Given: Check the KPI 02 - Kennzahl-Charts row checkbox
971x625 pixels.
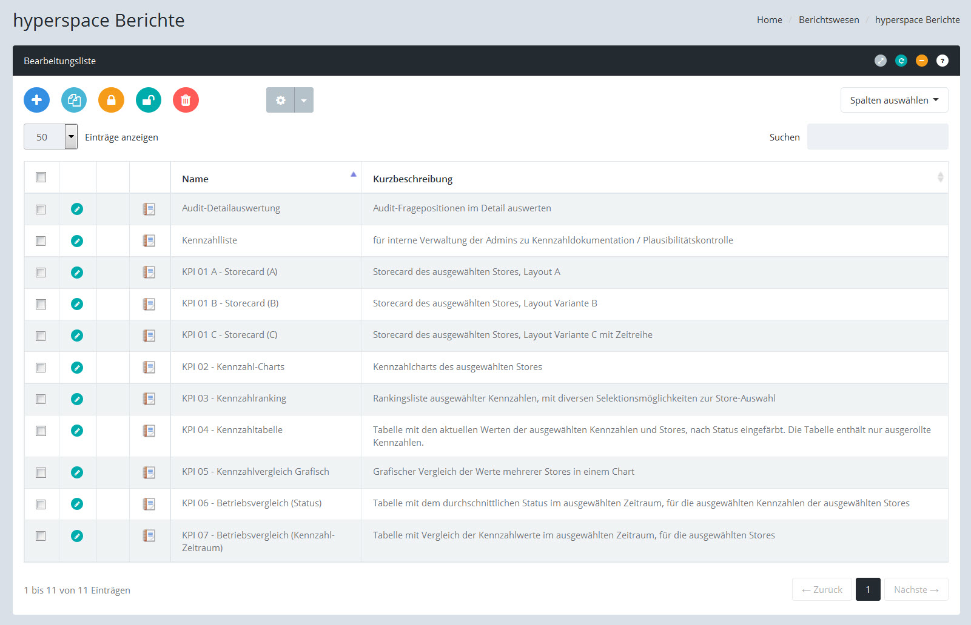Looking at the screenshot, I should [x=41, y=368].
